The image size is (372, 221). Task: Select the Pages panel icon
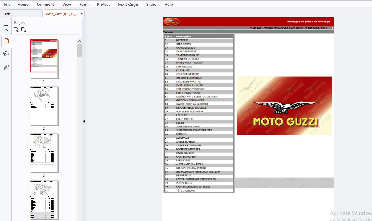[6, 41]
